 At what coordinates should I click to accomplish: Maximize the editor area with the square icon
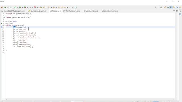(x=177, y=11)
